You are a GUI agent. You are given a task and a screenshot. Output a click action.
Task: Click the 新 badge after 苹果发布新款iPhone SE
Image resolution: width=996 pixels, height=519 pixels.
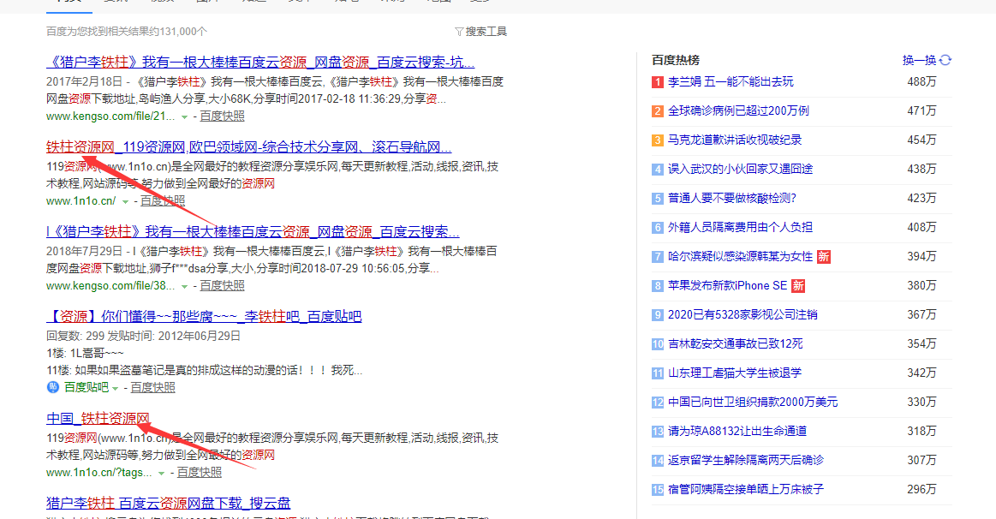pyautogui.click(x=797, y=286)
